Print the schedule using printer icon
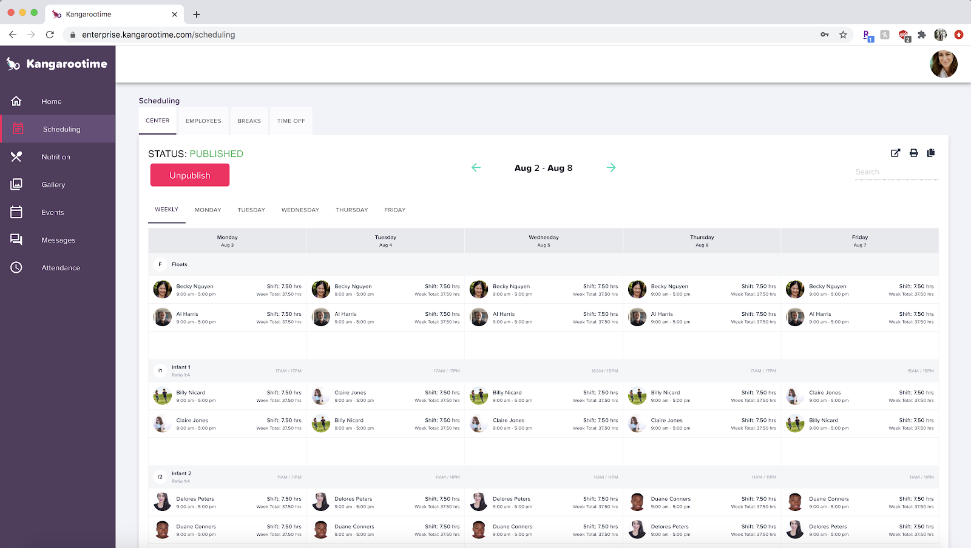Screen dimensions: 971x548 (913, 153)
